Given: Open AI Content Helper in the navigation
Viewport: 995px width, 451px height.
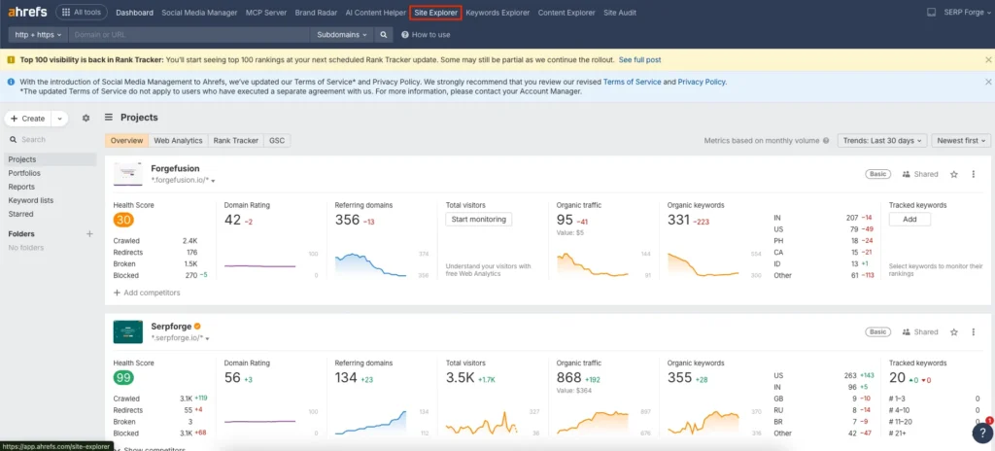Looking at the screenshot, I should tap(376, 12).
